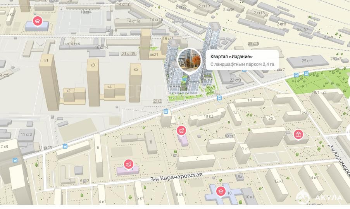
Task: Click the kindergarten marker above 3-я Карачаровская street
Action: [129, 164]
